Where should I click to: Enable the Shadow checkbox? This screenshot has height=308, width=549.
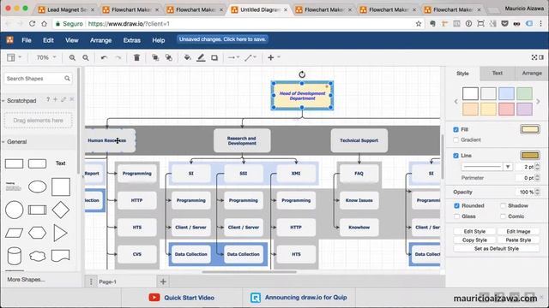pos(504,205)
